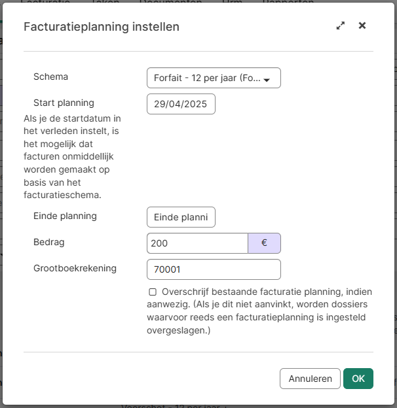
Task: Click the Schema dropdown arrow
Action: click(267, 79)
